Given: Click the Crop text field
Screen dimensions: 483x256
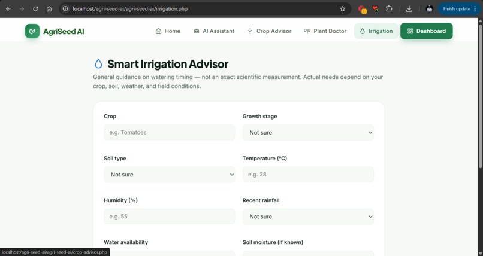Looking at the screenshot, I should pyautogui.click(x=170, y=132).
